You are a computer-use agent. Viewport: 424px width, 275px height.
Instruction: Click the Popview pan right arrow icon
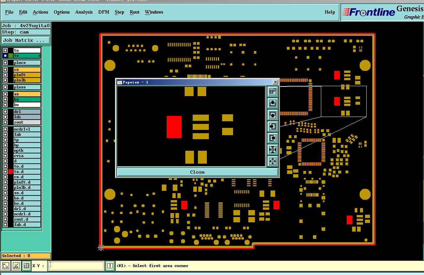[x=273, y=138]
